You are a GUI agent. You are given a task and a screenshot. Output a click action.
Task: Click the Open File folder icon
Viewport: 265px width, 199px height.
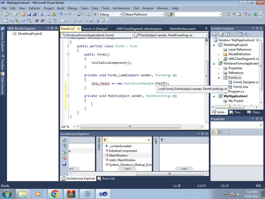click(x=23, y=15)
